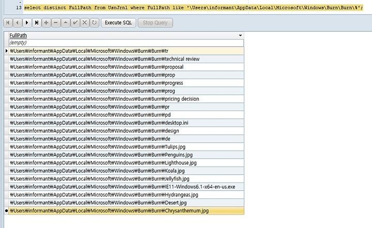Viewport: 372px width, 228px height.
Task: Select the row ending in 'progress'
Action: (x=126, y=83)
